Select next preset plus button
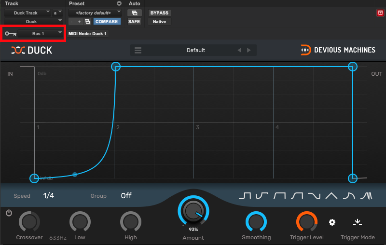386x245 pixels. tap(79, 22)
